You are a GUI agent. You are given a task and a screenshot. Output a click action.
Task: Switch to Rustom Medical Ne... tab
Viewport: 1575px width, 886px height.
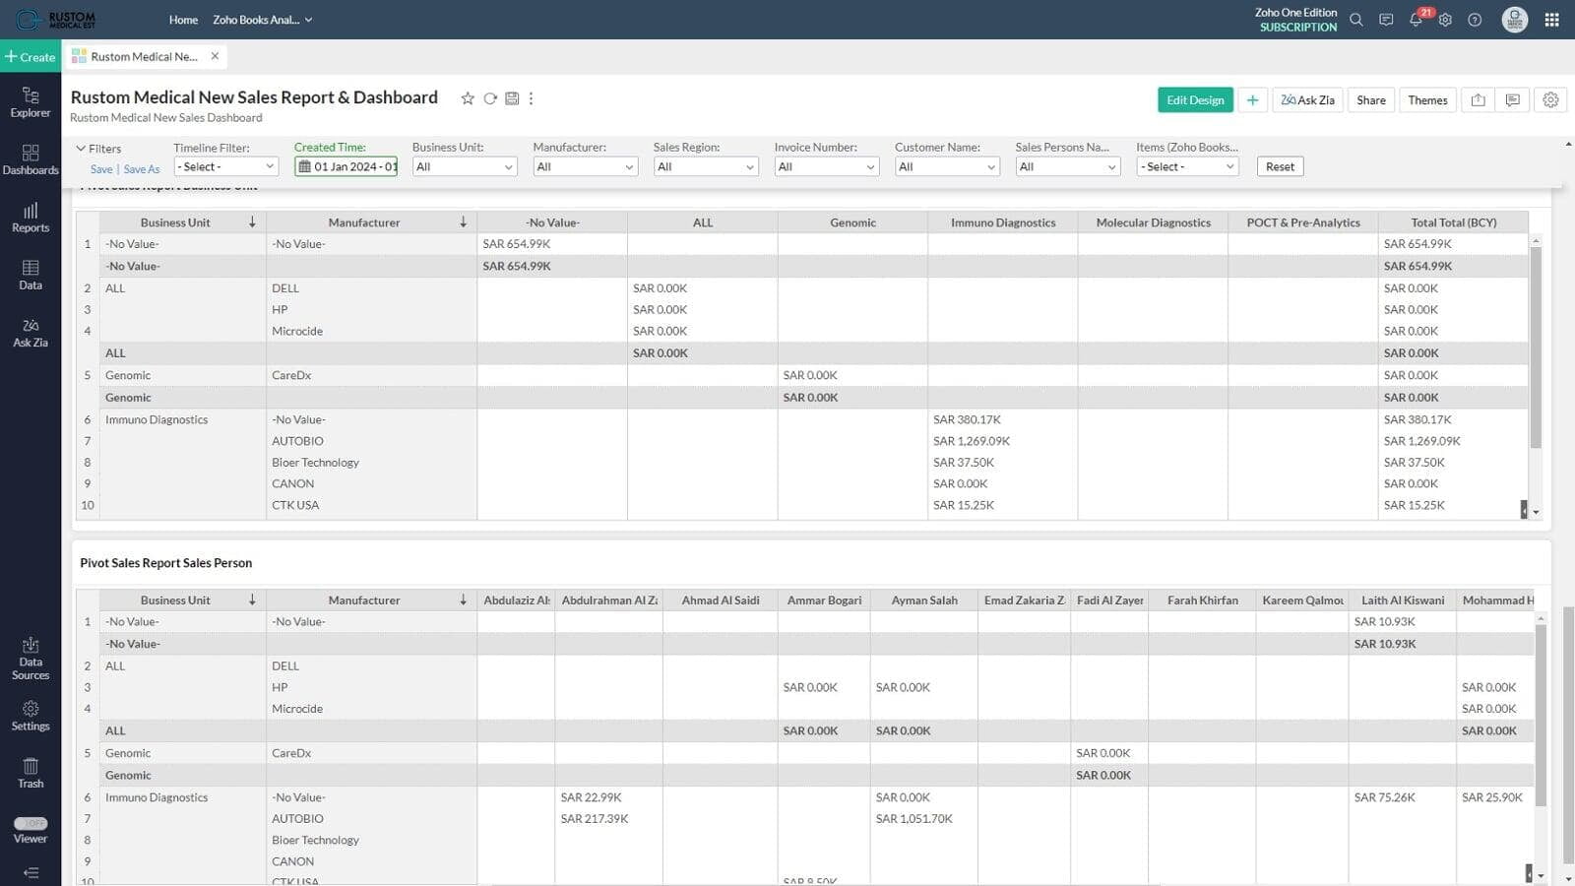tap(144, 56)
